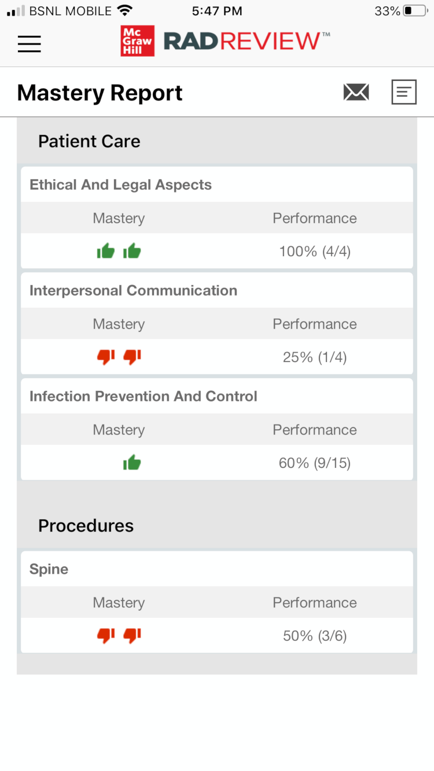Tap the 60% (9/15) performance value

pos(315,463)
